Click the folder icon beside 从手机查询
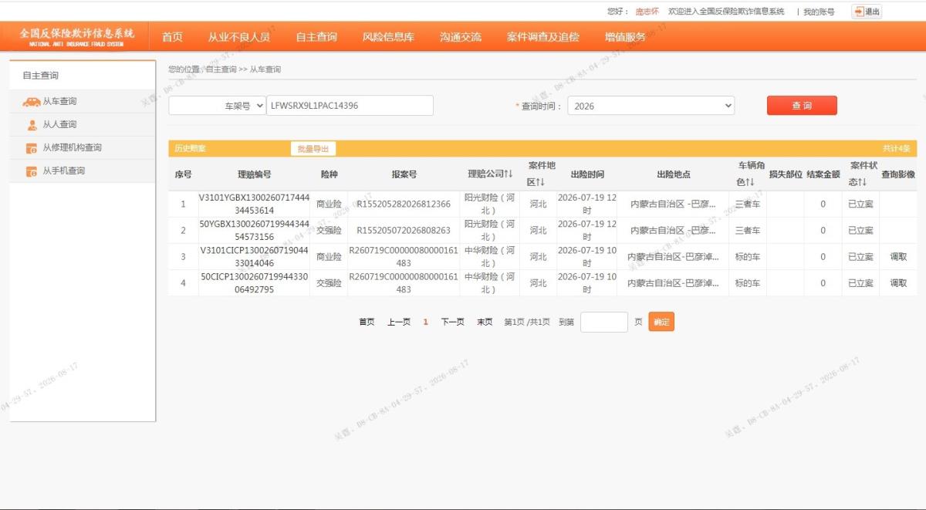 pos(32,171)
